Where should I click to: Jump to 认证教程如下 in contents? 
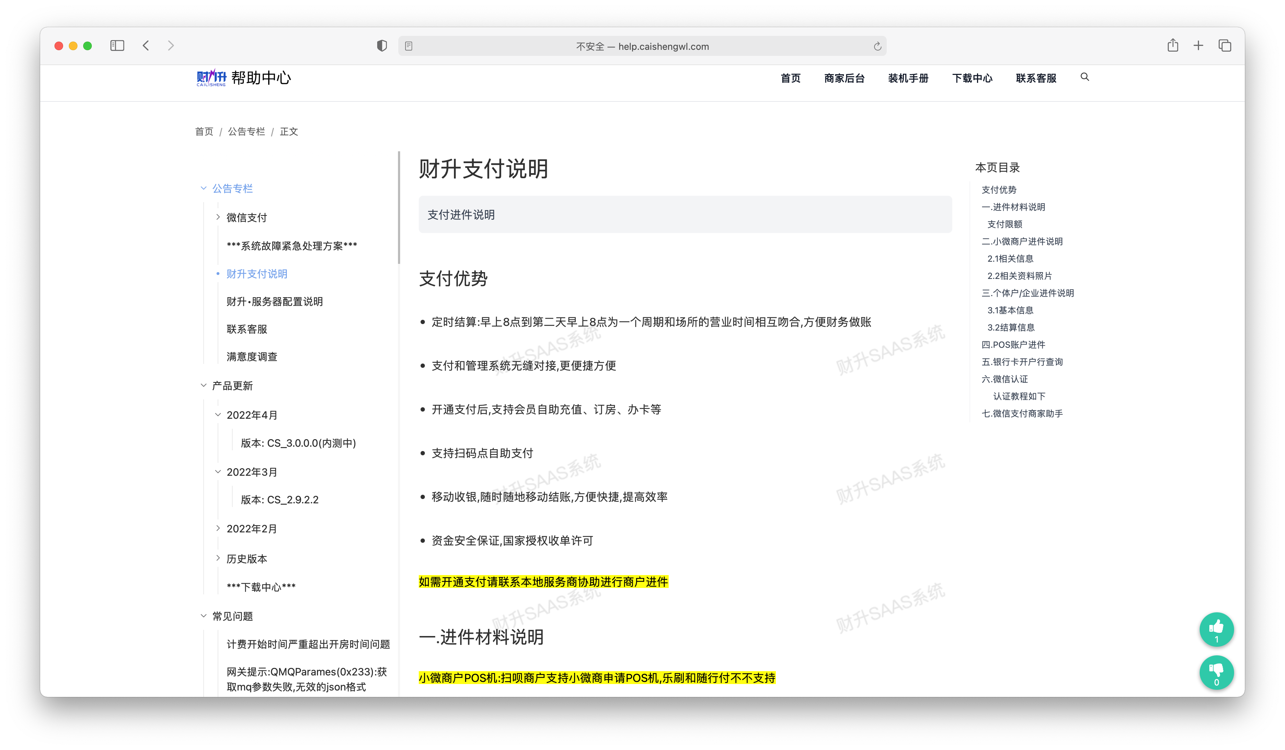1019,396
